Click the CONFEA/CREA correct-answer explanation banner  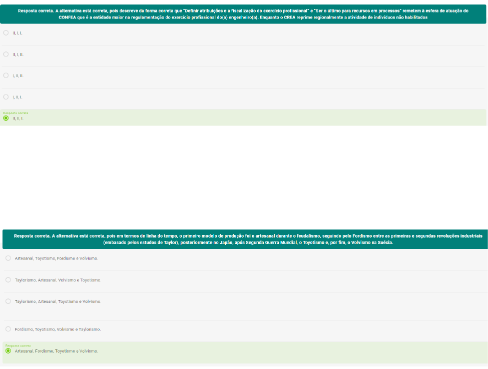tap(244, 13)
